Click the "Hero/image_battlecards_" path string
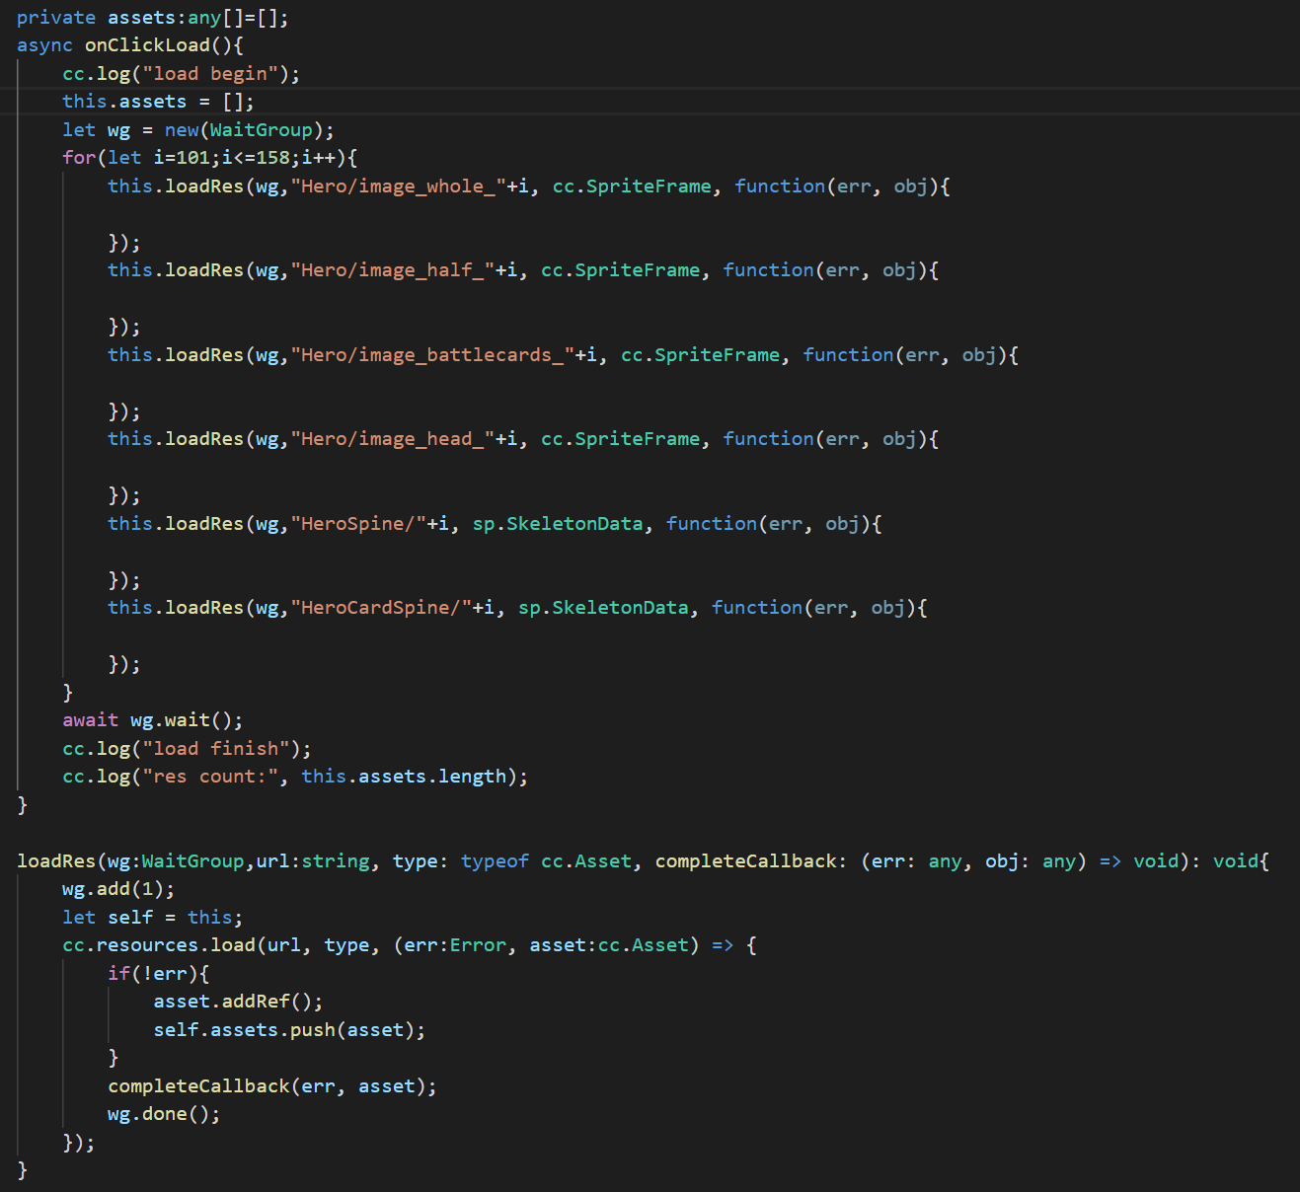The image size is (1300, 1192). click(432, 355)
